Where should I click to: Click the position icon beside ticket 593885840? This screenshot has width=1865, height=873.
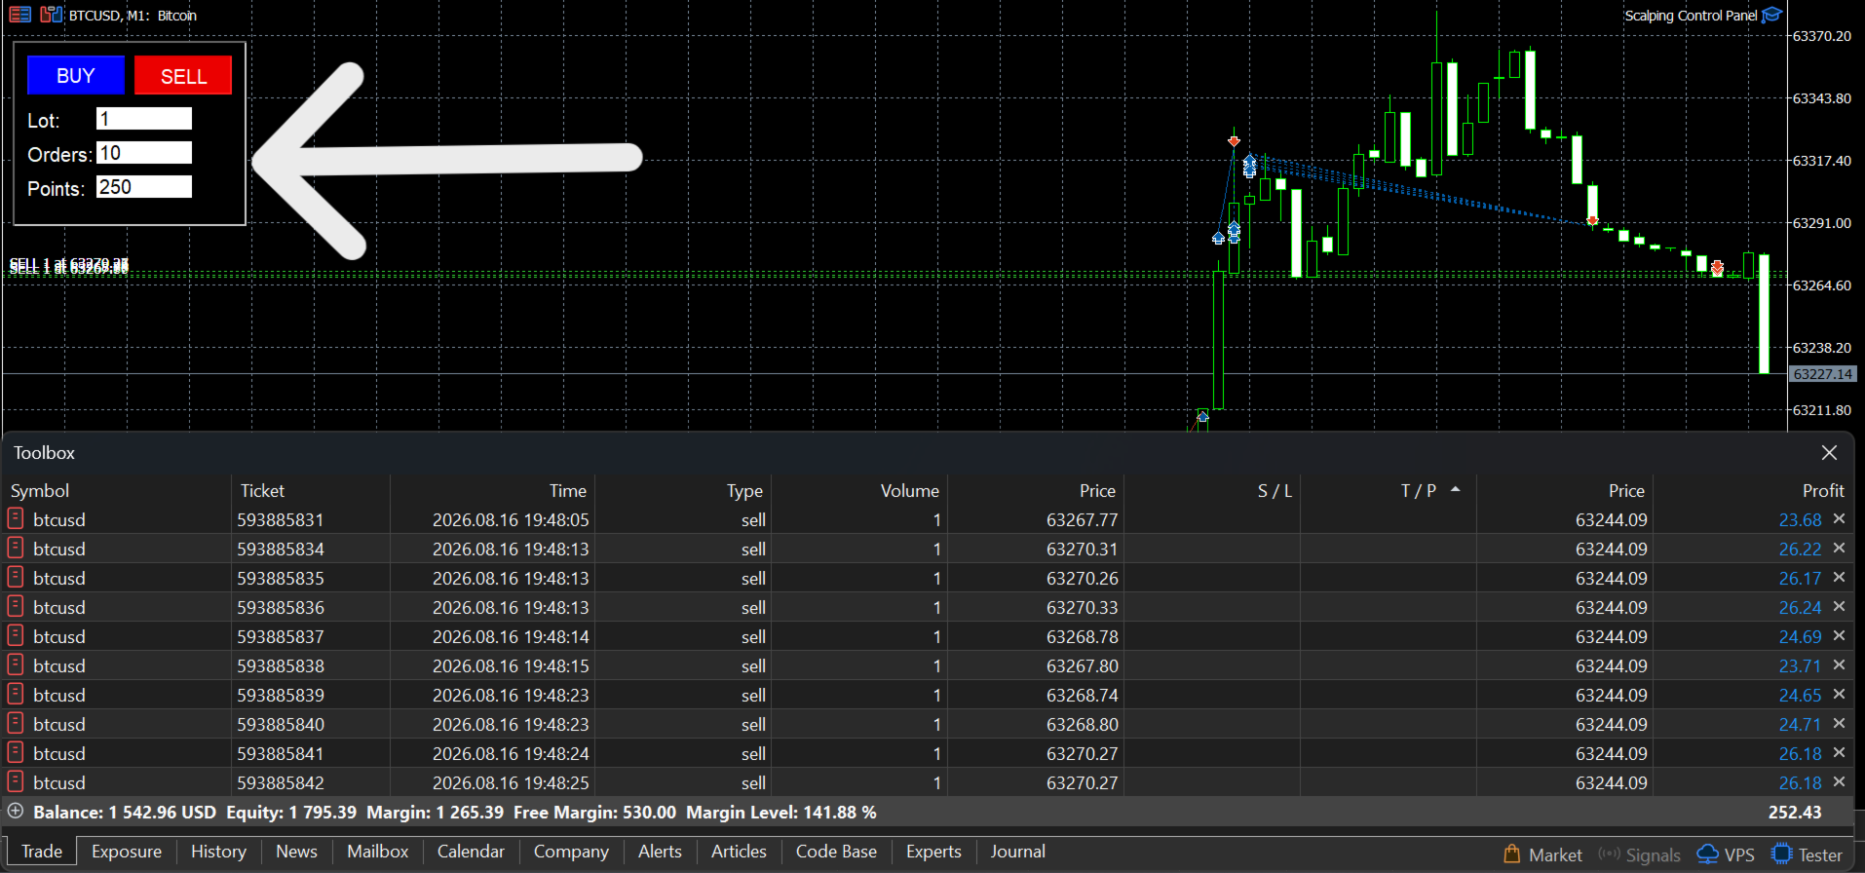(16, 723)
